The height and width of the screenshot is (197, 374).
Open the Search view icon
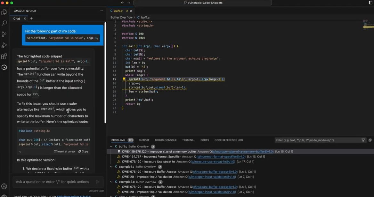pyautogui.click(x=4, y=23)
